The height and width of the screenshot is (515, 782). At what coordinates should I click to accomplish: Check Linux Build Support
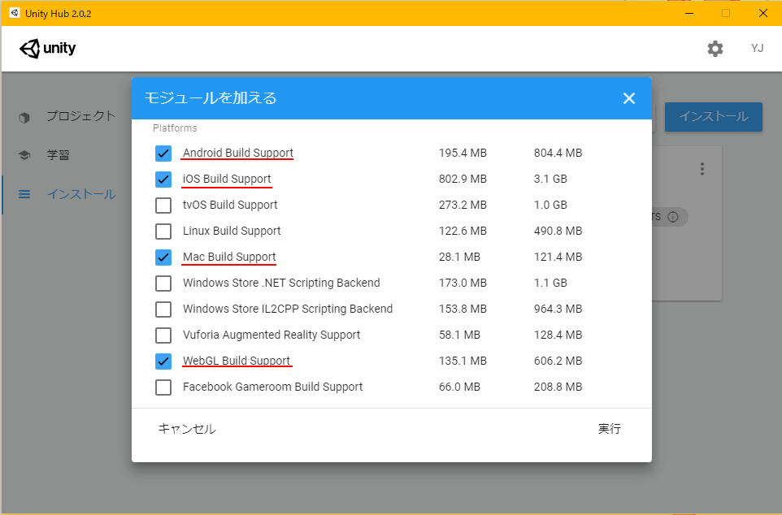(163, 231)
